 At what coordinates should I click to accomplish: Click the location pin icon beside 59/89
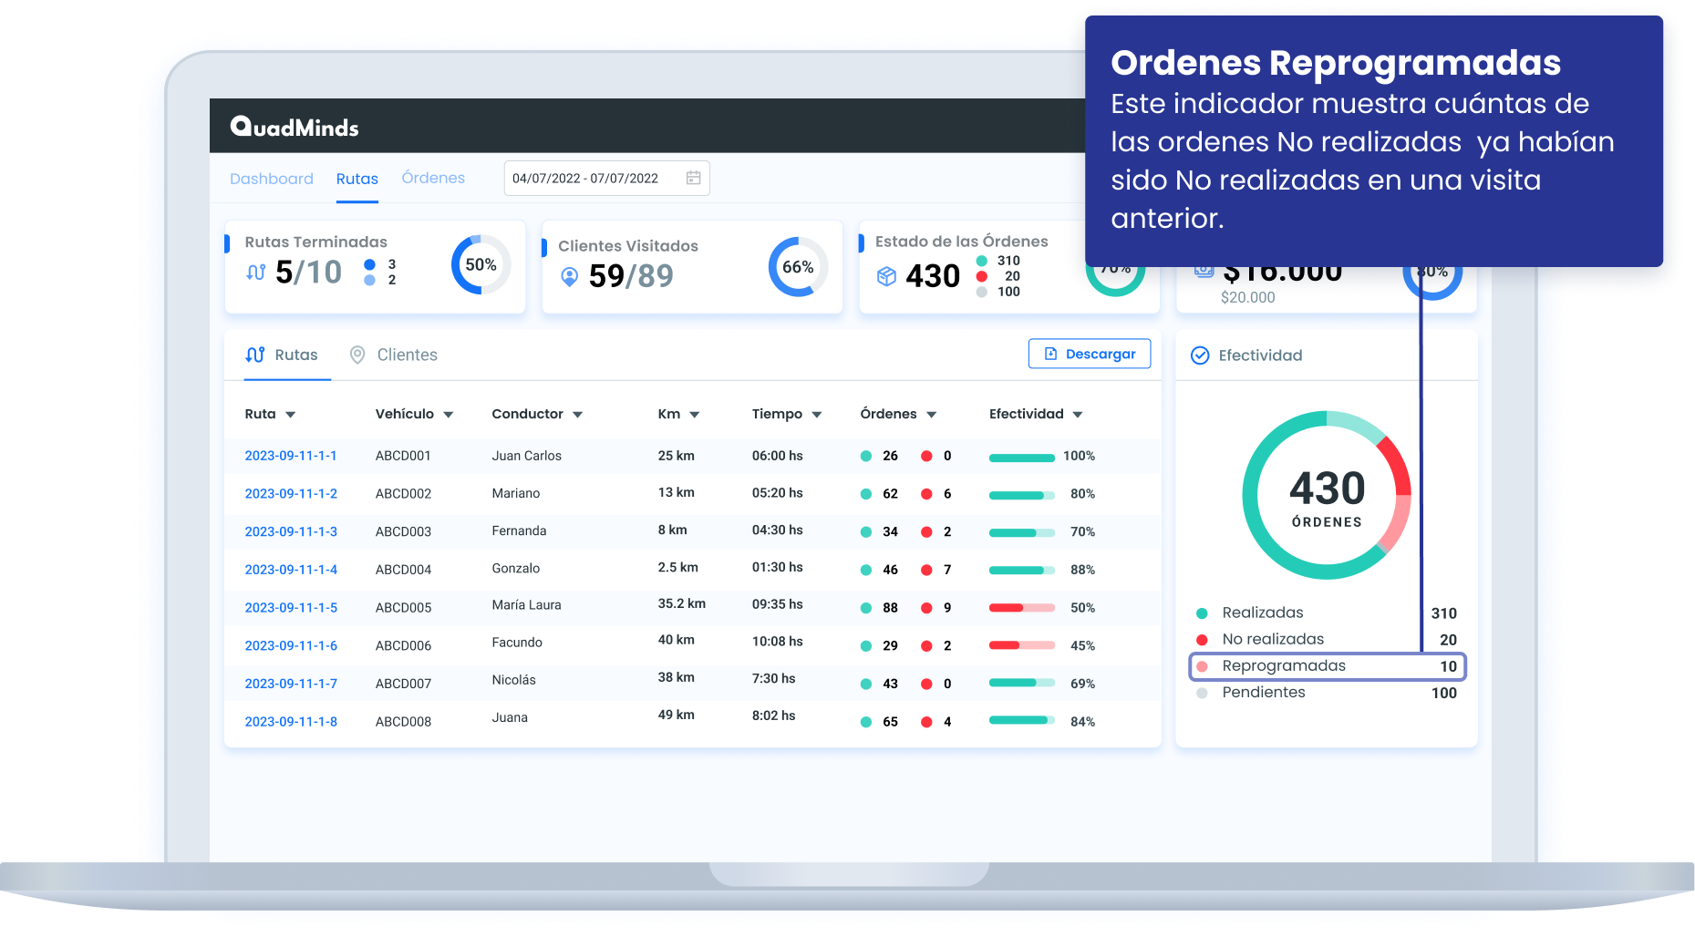pos(569,276)
